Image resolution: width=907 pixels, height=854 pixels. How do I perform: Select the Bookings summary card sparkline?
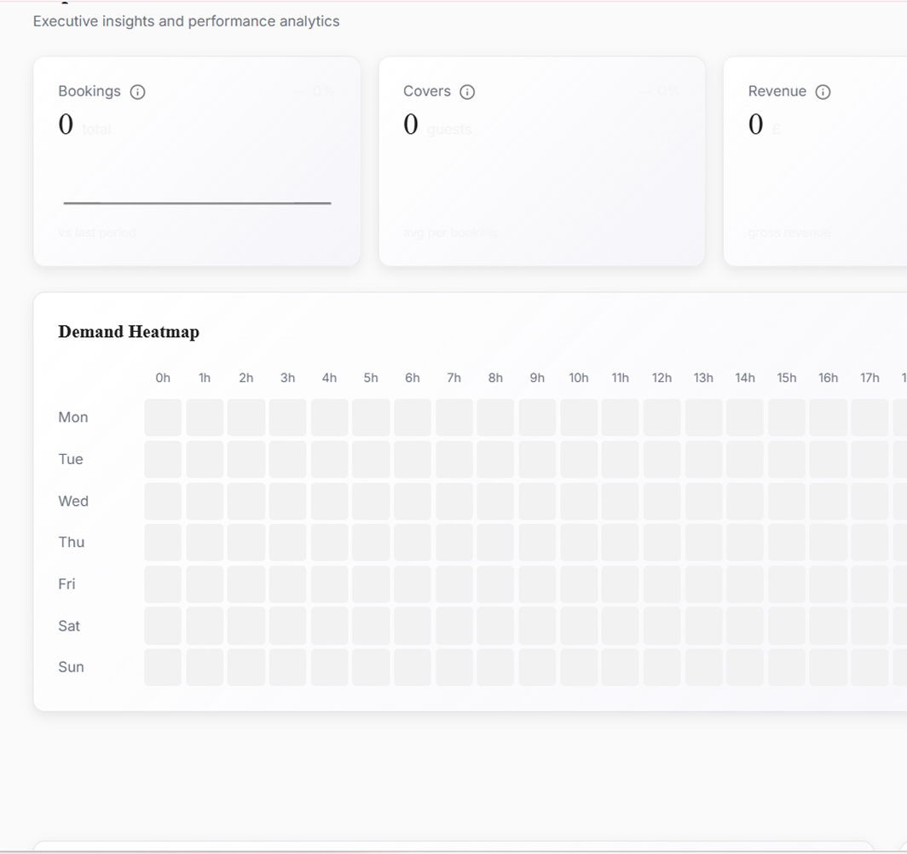pos(197,203)
